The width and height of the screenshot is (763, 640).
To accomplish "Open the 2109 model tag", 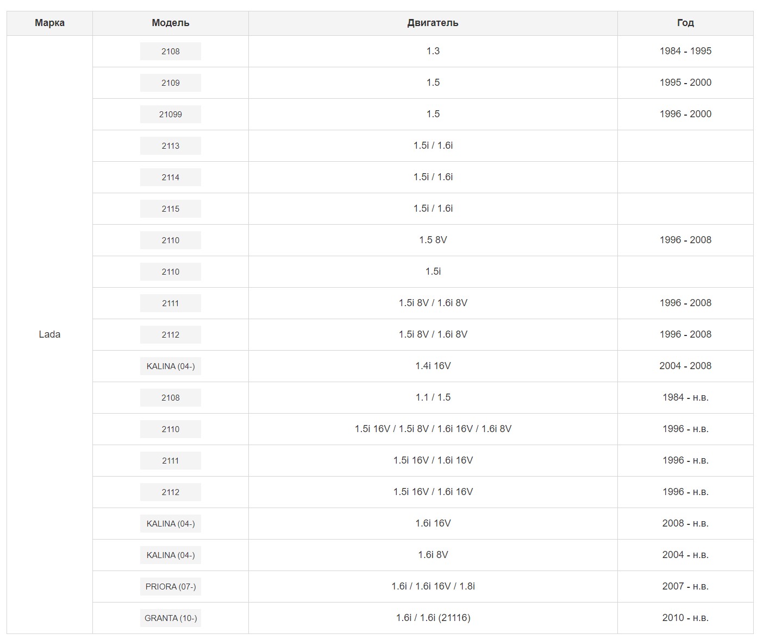I will click(170, 83).
